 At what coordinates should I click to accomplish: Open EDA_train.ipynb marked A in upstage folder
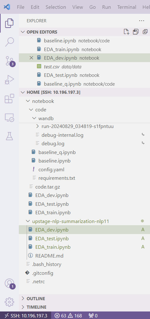point(84,247)
